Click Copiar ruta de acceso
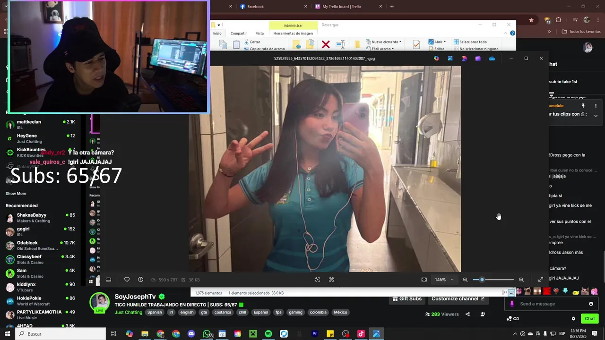 pos(264,49)
